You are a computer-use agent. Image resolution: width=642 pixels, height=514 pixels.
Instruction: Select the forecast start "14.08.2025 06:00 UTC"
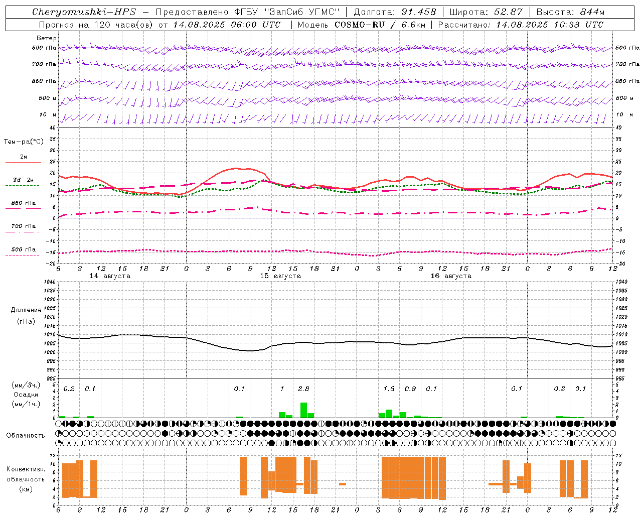click(x=227, y=25)
